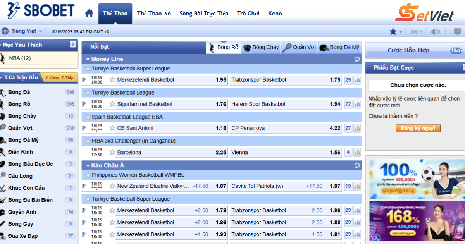
Task: Switch to Sòng Bài Trực Tiếp tab
Action: point(204,14)
